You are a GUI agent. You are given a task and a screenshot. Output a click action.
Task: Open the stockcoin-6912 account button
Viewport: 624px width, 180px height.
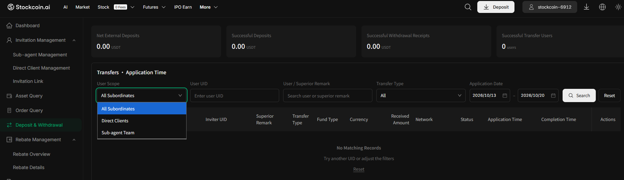pos(550,7)
